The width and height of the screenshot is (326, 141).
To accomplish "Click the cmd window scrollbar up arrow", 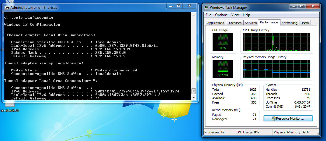I will tap(194, 15).
